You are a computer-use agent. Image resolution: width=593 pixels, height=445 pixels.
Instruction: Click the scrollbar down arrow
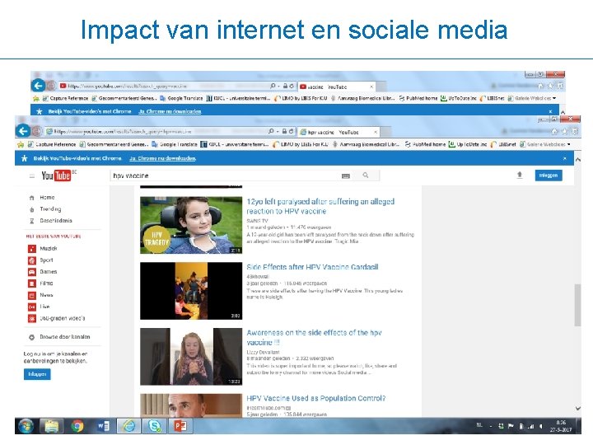pyautogui.click(x=577, y=408)
